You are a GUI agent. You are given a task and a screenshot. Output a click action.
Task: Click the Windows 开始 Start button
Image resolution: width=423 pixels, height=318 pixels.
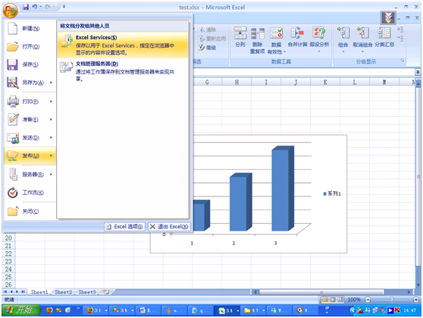click(x=21, y=310)
